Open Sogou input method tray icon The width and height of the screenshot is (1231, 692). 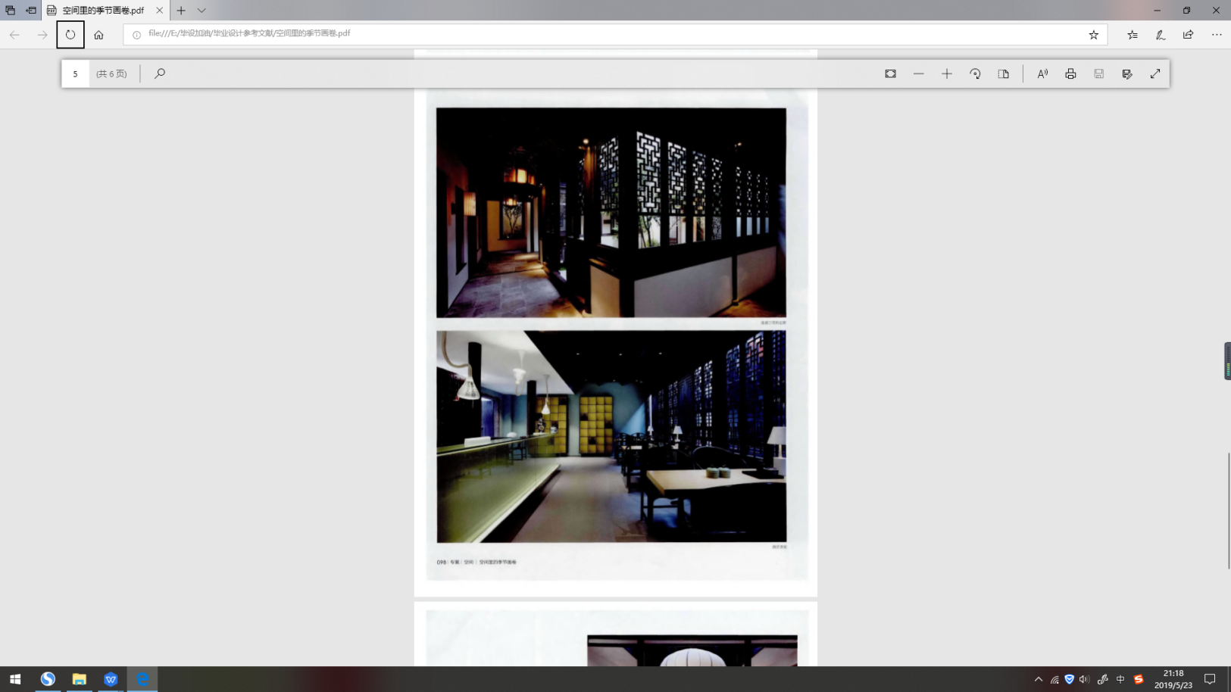[x=1138, y=679]
